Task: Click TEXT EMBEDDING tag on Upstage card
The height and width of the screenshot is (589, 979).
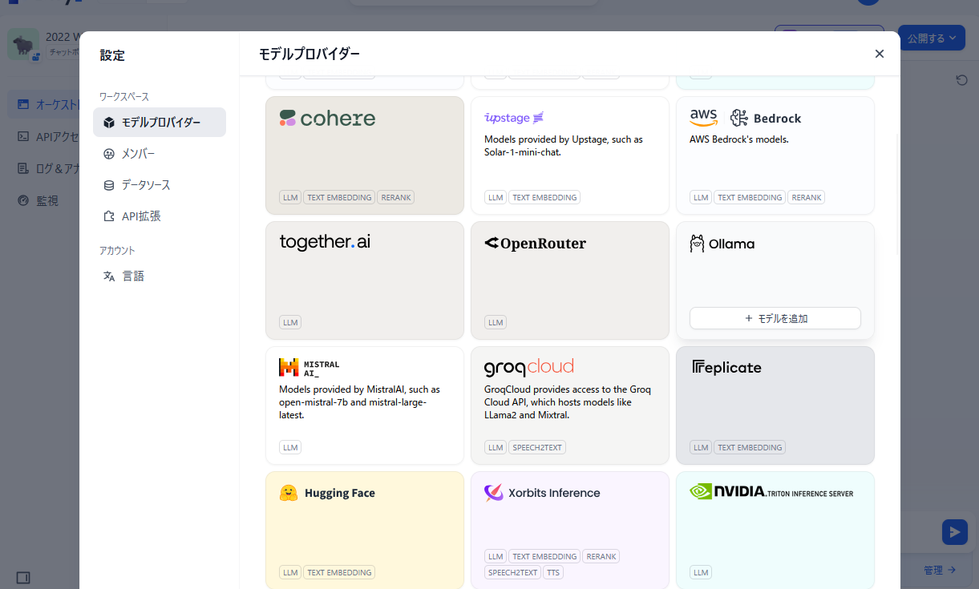Action: pyautogui.click(x=544, y=197)
